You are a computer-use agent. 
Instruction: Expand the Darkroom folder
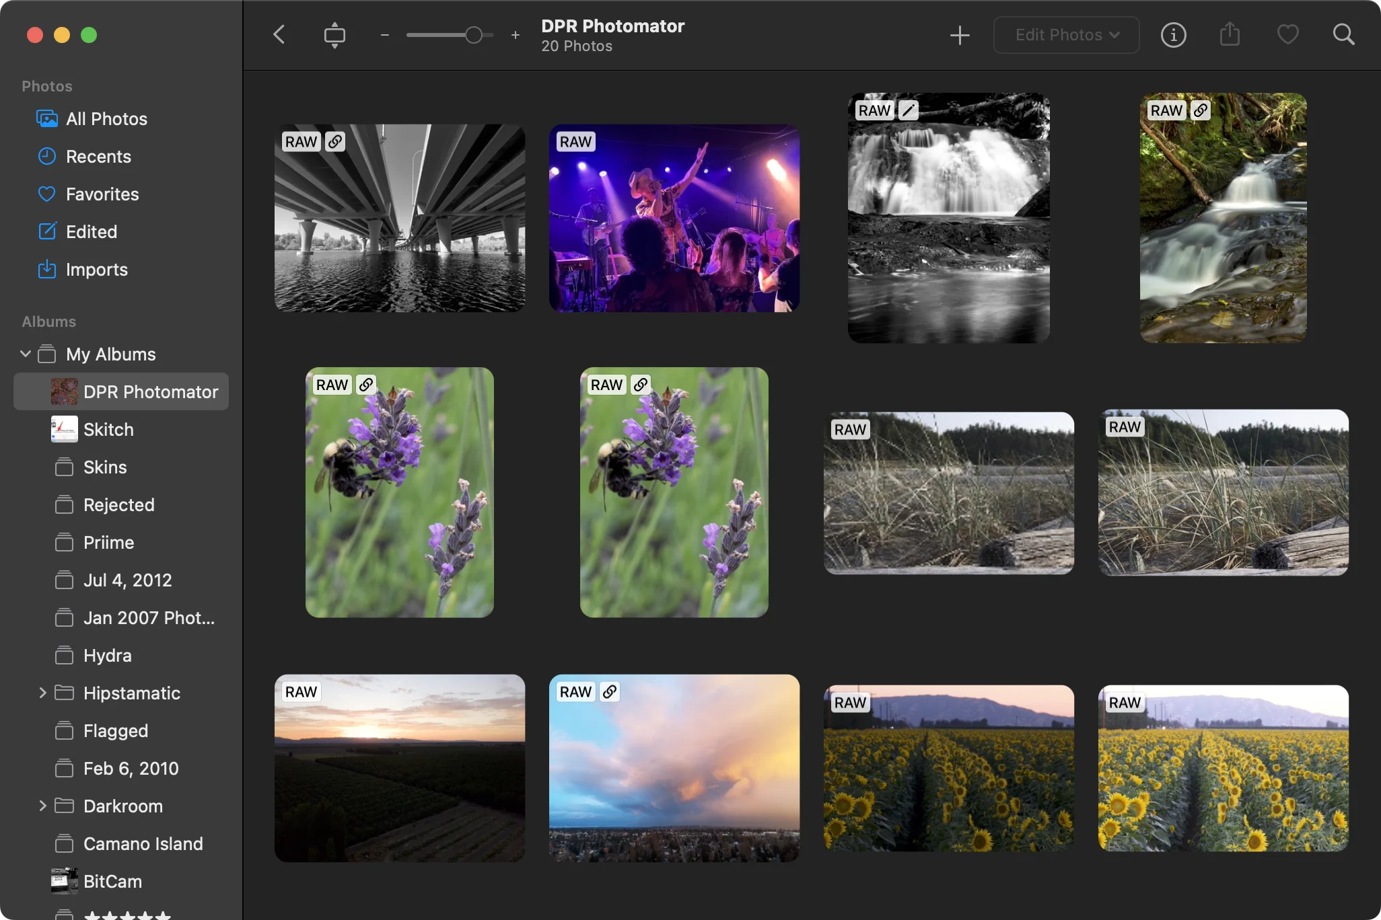(x=42, y=806)
